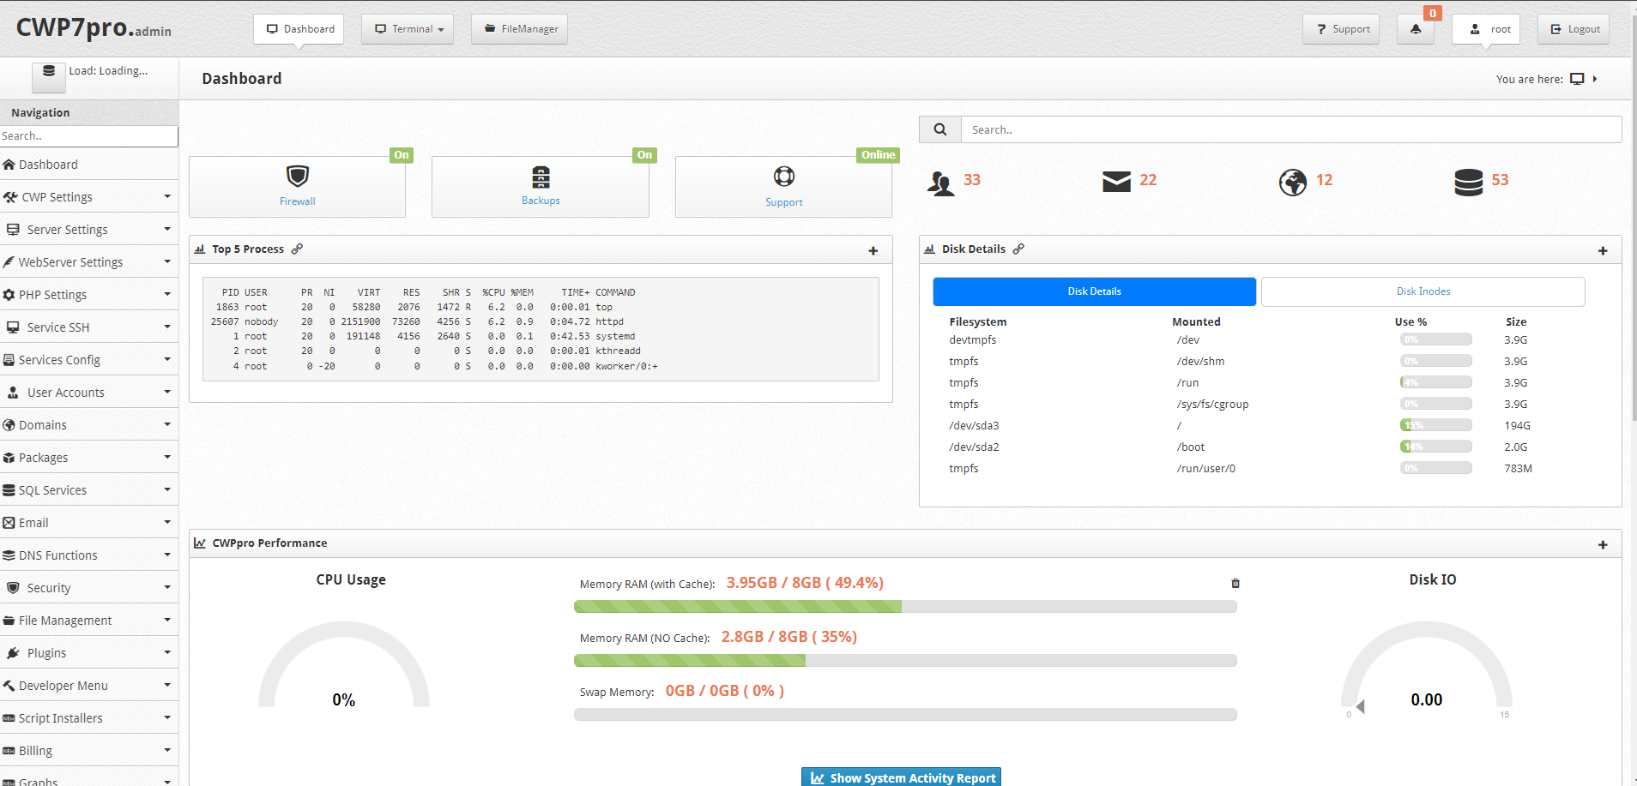Expand User Accounts menu
This screenshot has width=1637, height=786.
(89, 393)
